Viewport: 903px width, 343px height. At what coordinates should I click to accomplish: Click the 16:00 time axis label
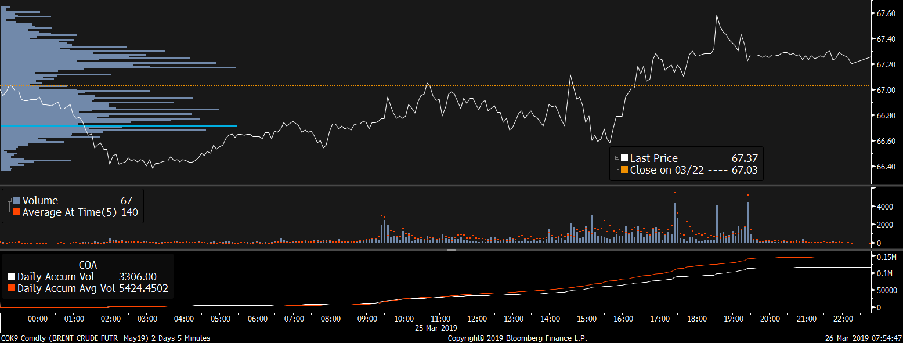coord(623,319)
